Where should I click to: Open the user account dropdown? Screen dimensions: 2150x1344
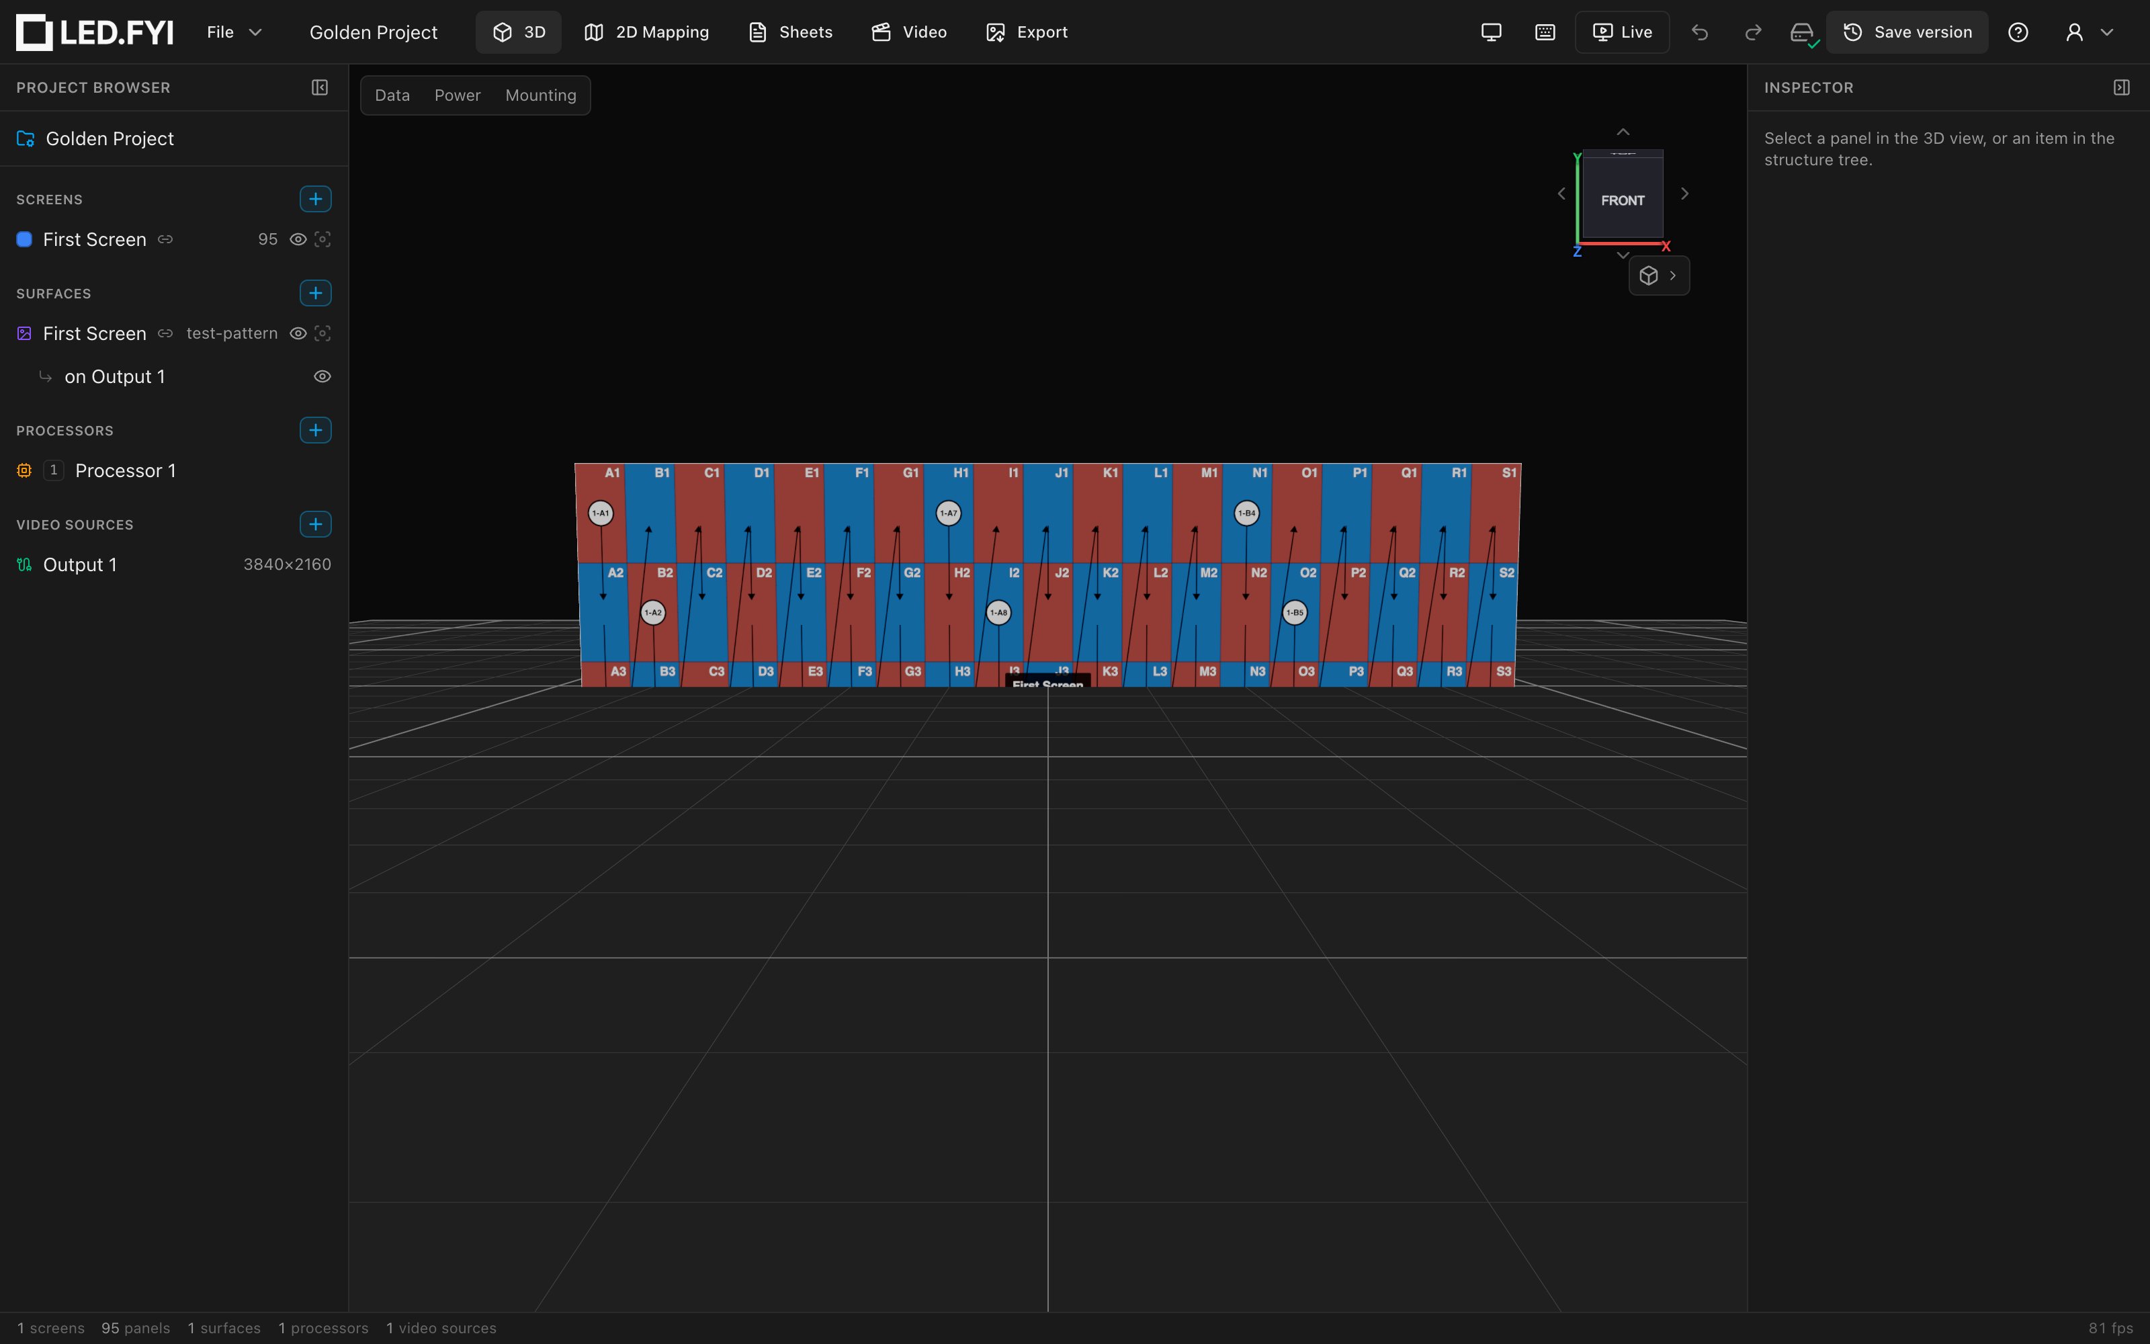(2089, 32)
